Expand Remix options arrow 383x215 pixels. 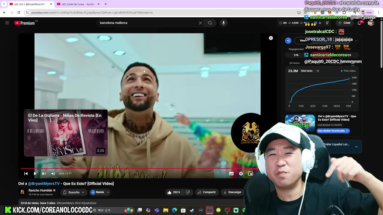click(x=108, y=192)
